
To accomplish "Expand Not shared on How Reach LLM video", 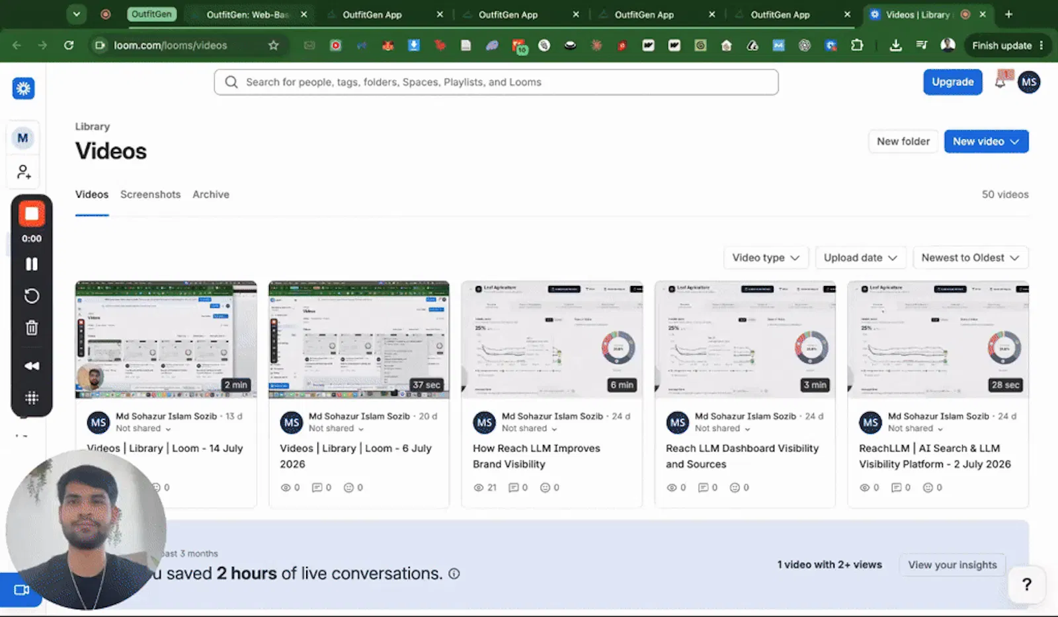I will click(530, 429).
